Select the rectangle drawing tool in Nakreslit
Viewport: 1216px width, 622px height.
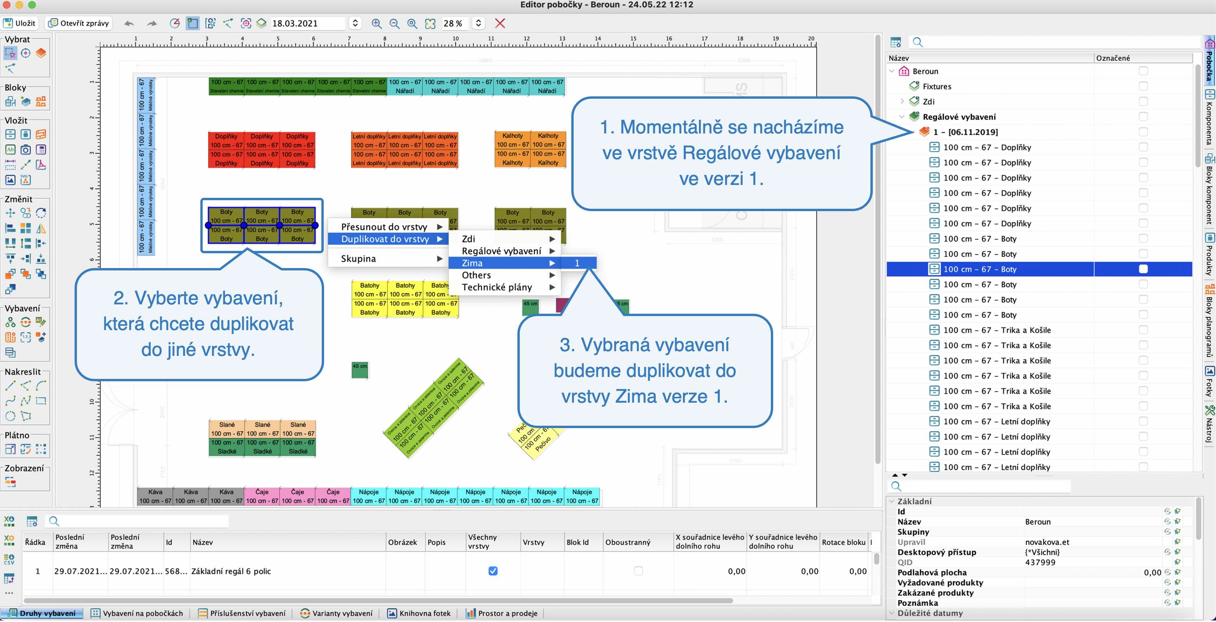click(x=41, y=401)
